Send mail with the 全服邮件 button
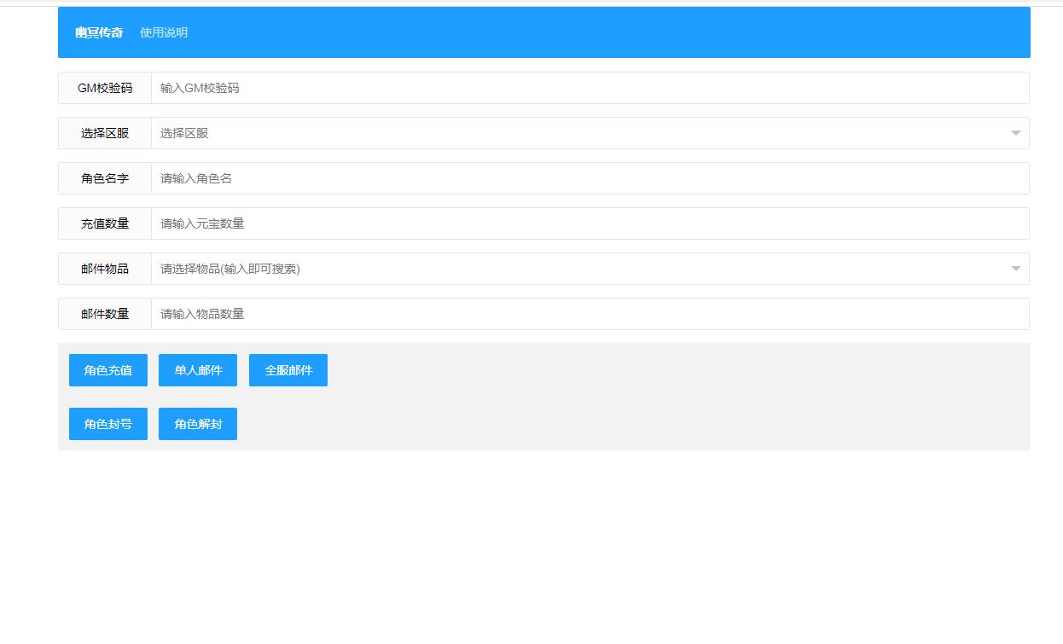The height and width of the screenshot is (644, 1063). (288, 370)
